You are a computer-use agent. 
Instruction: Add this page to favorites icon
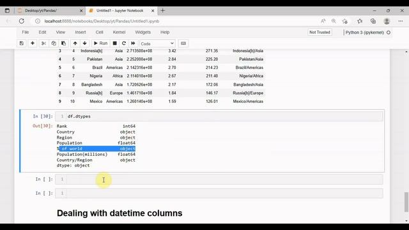click(x=345, y=21)
